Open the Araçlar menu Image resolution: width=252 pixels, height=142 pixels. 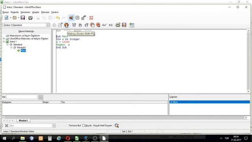36,12
